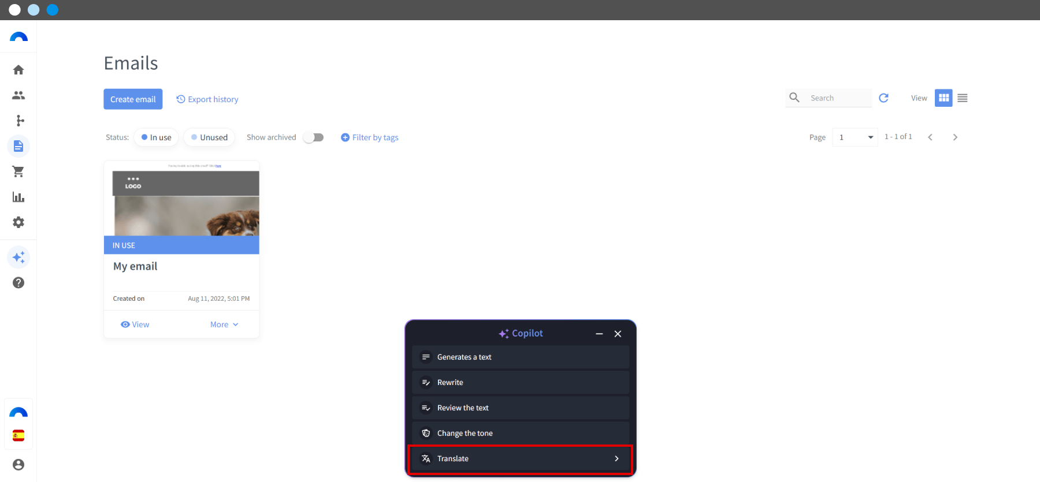Click the Search input field
The width and height of the screenshot is (1040, 482).
tap(839, 98)
